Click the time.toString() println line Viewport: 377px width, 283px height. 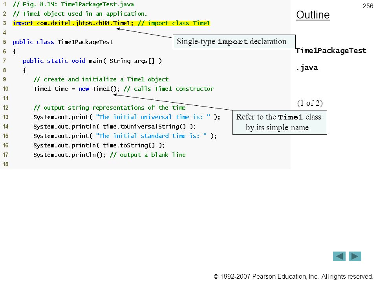pos(99,145)
